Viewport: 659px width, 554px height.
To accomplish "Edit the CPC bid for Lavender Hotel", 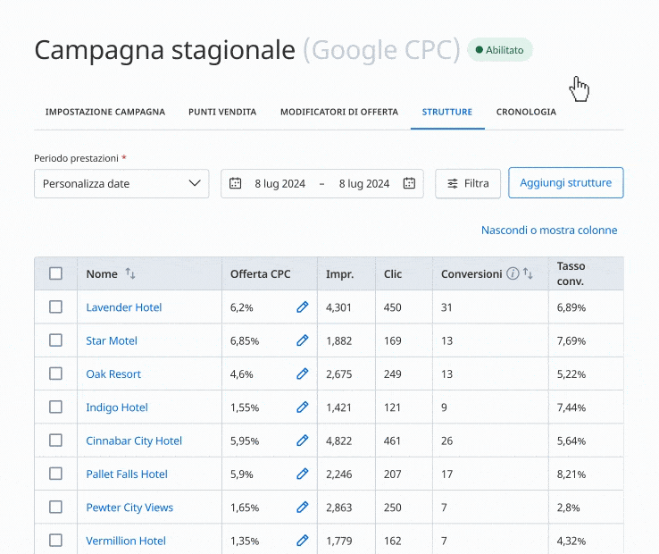I will click(x=302, y=307).
